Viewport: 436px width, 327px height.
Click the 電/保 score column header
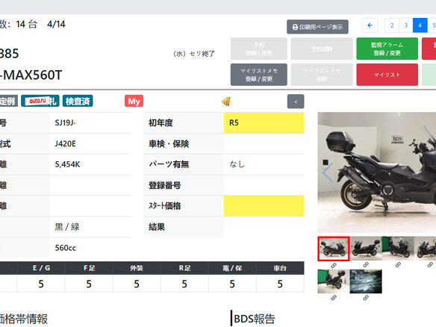(232, 268)
